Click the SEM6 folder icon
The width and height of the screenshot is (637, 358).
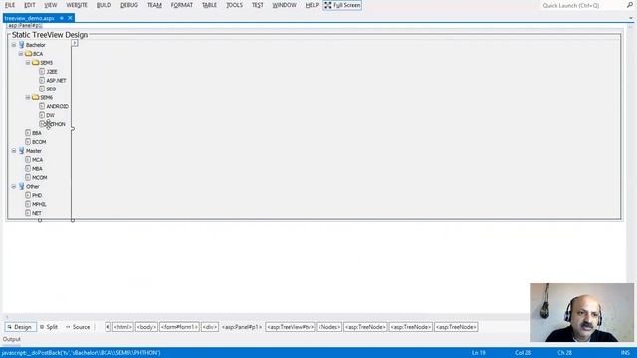coord(36,97)
